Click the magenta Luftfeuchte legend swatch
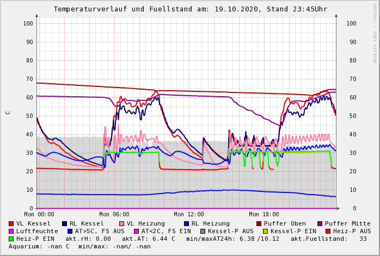 coord(11,231)
